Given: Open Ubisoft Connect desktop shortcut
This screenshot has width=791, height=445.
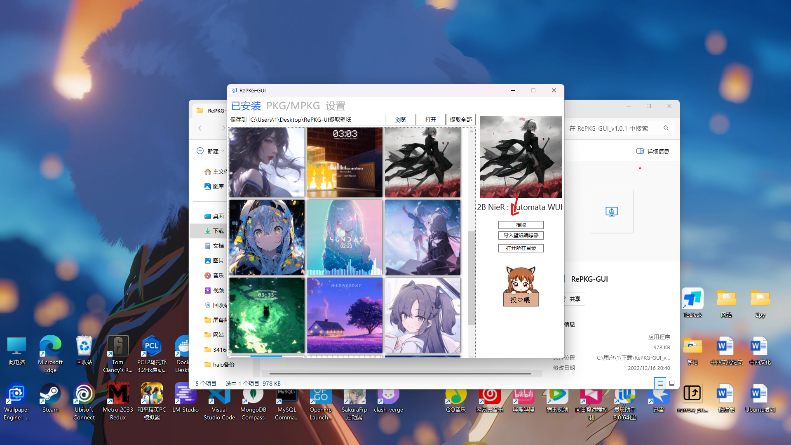Looking at the screenshot, I should point(84,402).
